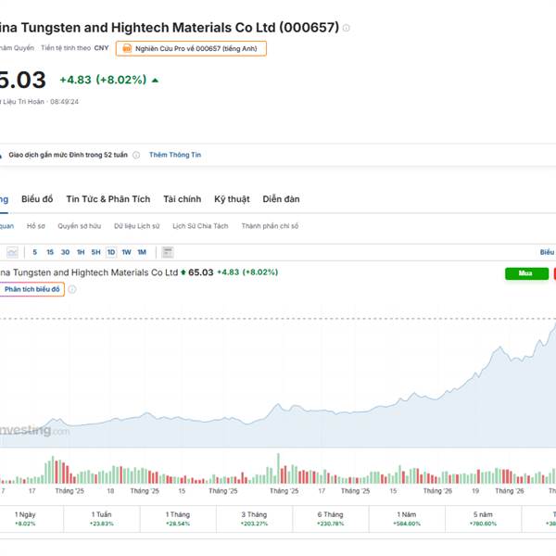
Task: Select area chart type icon
Action: tap(12, 252)
